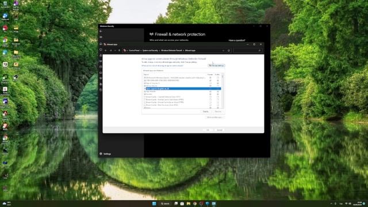This screenshot has height=207, width=368.
Task: Click Cancel in Allowed apps window
Action: click(220, 130)
